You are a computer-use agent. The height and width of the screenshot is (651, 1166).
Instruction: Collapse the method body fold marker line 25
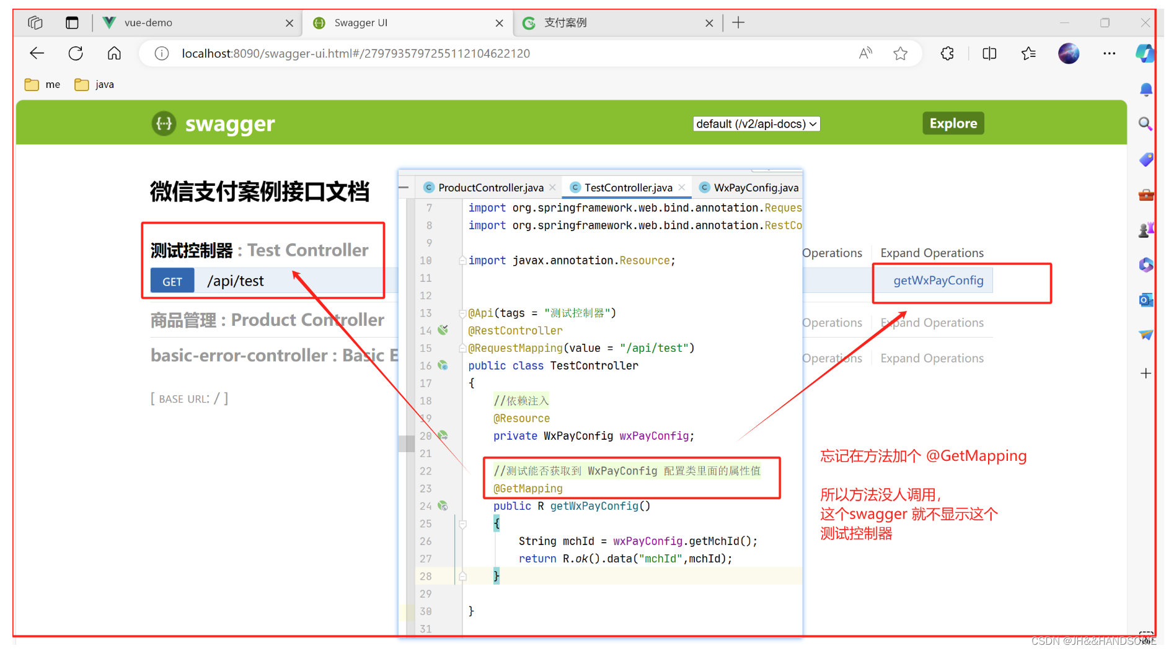tap(462, 524)
